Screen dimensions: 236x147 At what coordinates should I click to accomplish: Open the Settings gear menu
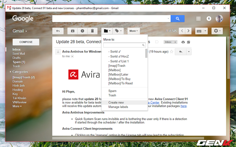[x=217, y=31]
